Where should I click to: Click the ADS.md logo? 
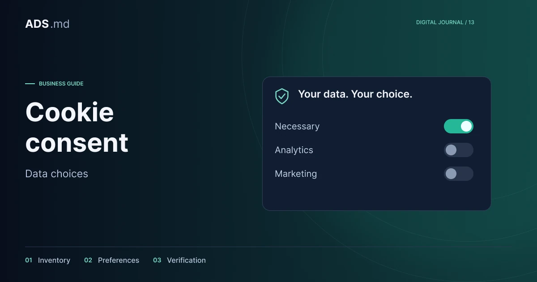point(47,24)
